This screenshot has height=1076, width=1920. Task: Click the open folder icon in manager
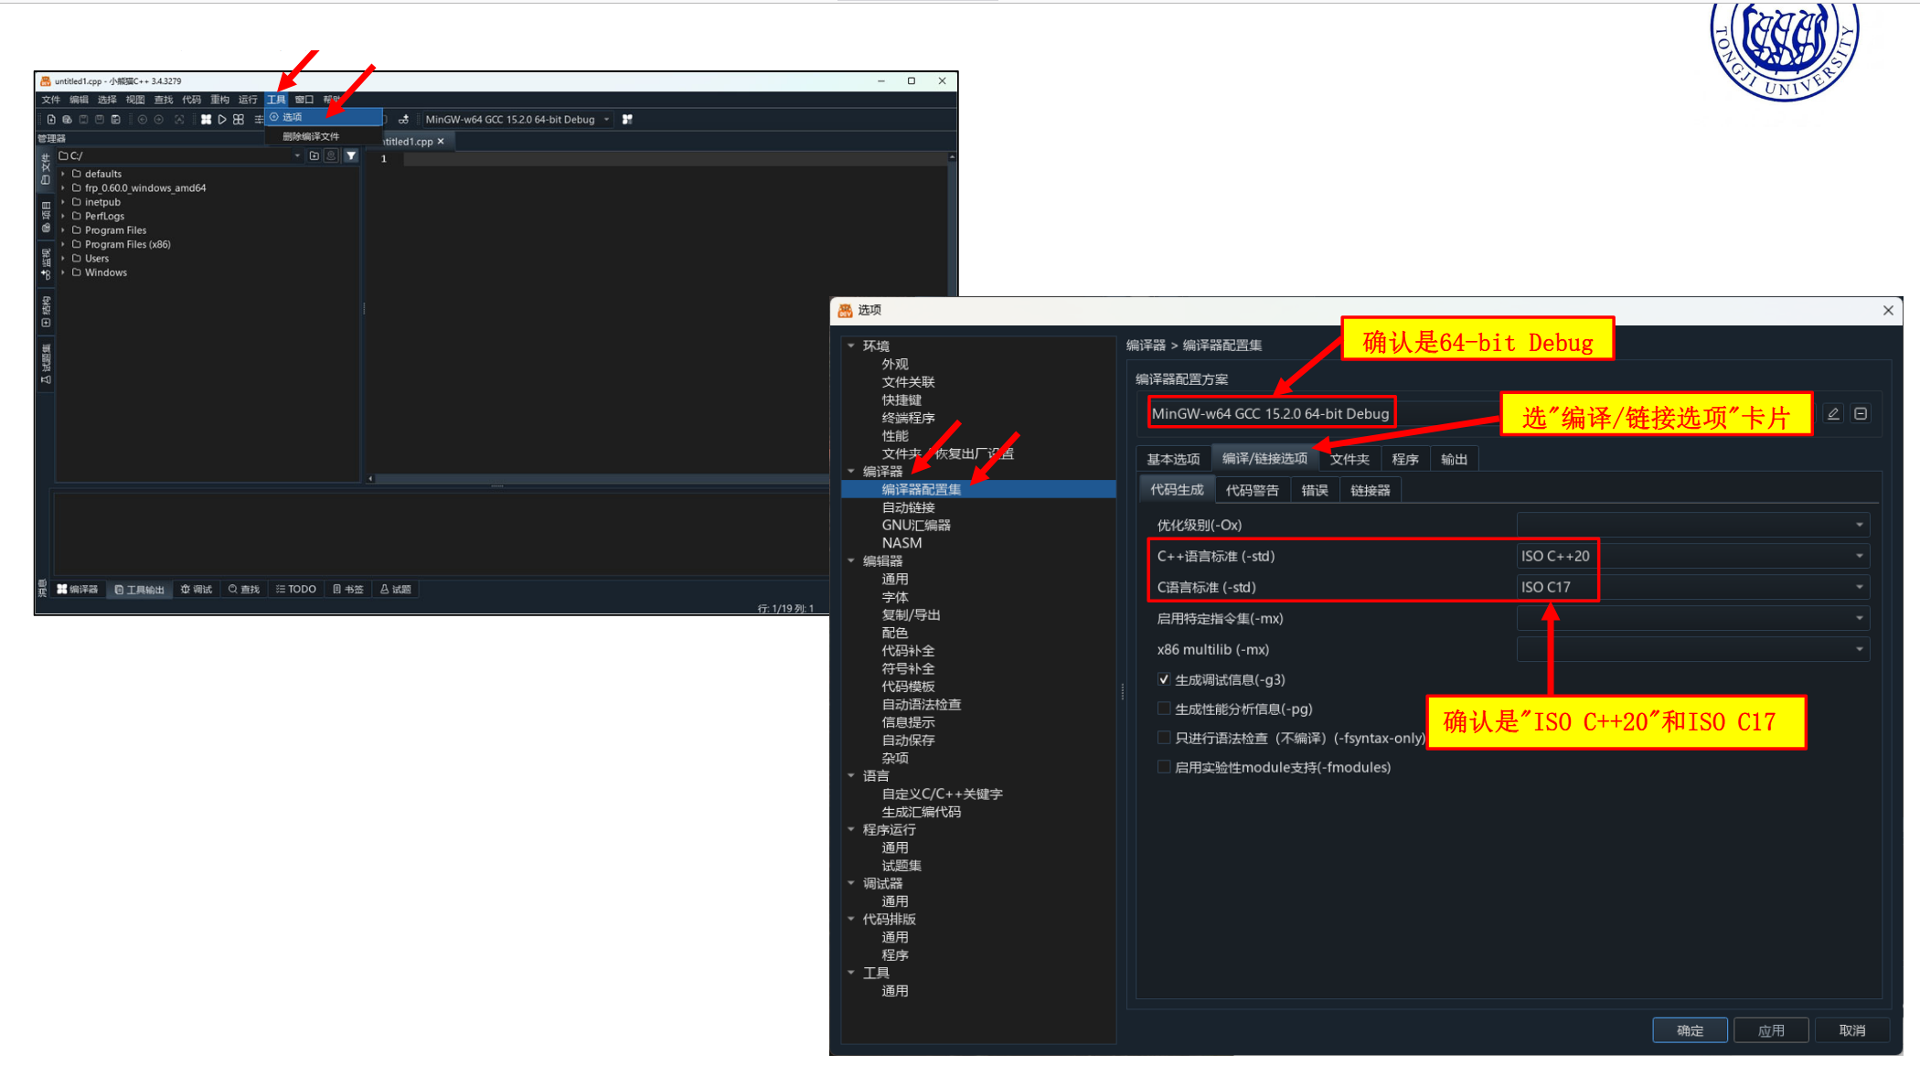315,156
